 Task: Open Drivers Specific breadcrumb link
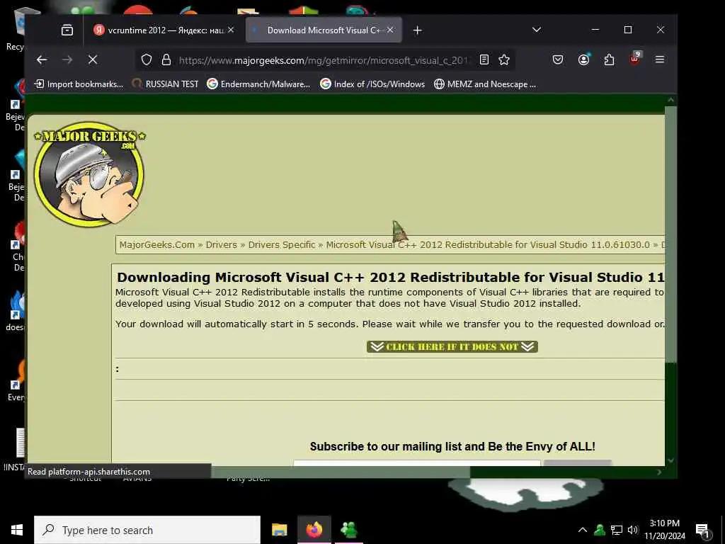click(x=282, y=244)
